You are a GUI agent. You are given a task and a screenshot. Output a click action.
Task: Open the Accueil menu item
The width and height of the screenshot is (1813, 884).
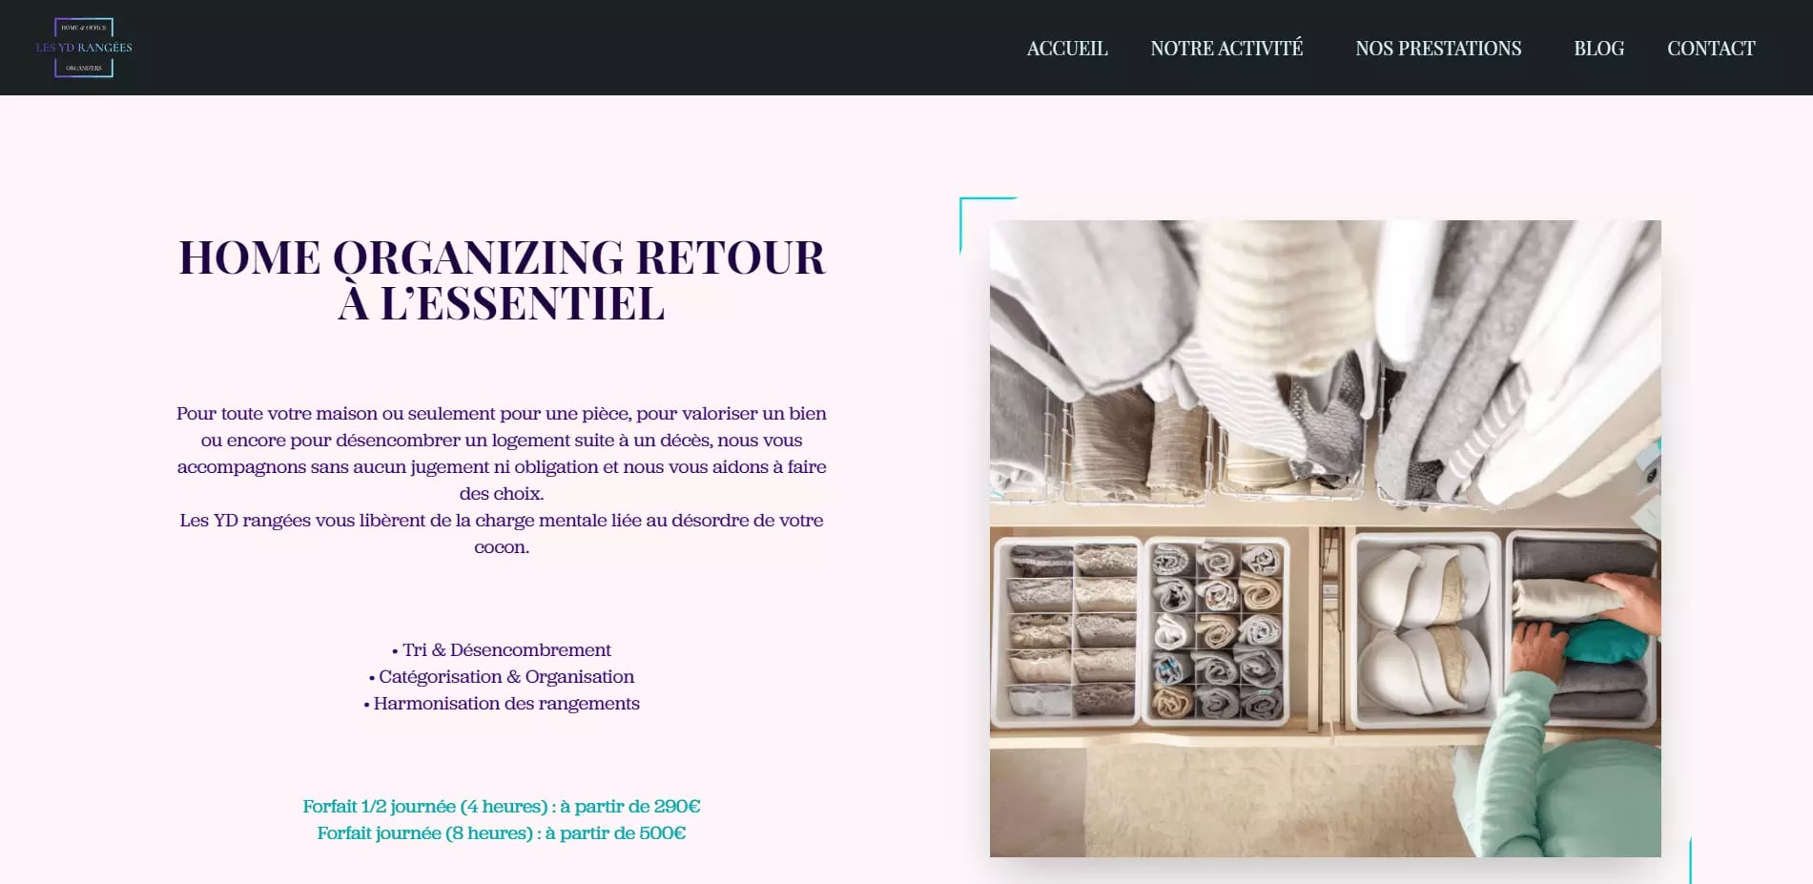click(x=1067, y=49)
